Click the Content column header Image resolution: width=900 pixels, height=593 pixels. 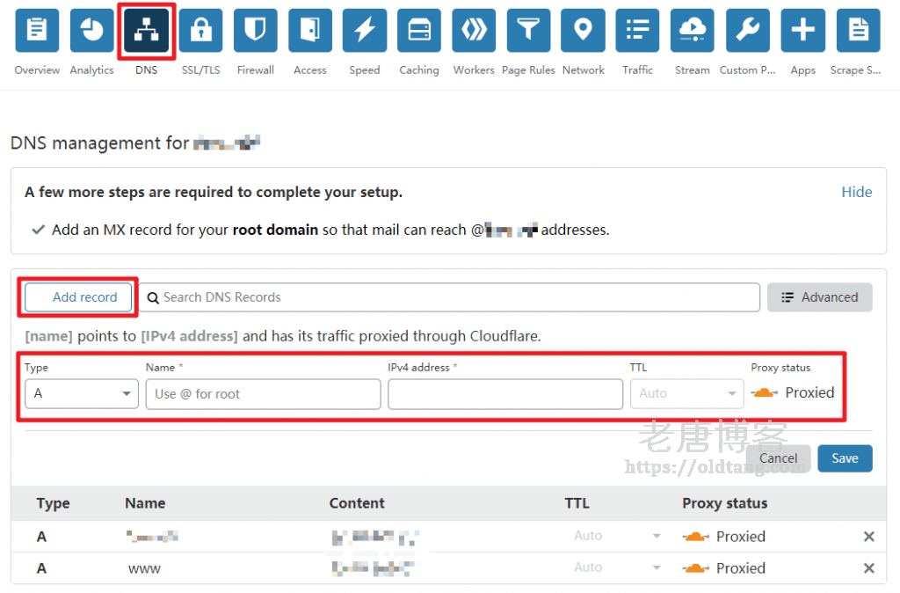[357, 503]
